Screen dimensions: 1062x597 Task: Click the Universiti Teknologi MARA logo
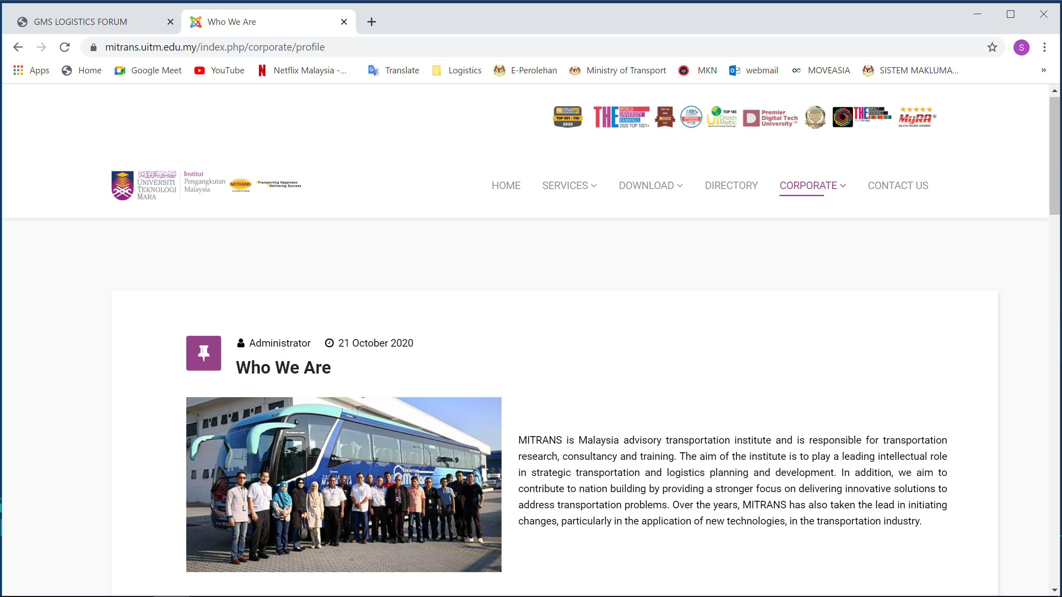coord(144,185)
